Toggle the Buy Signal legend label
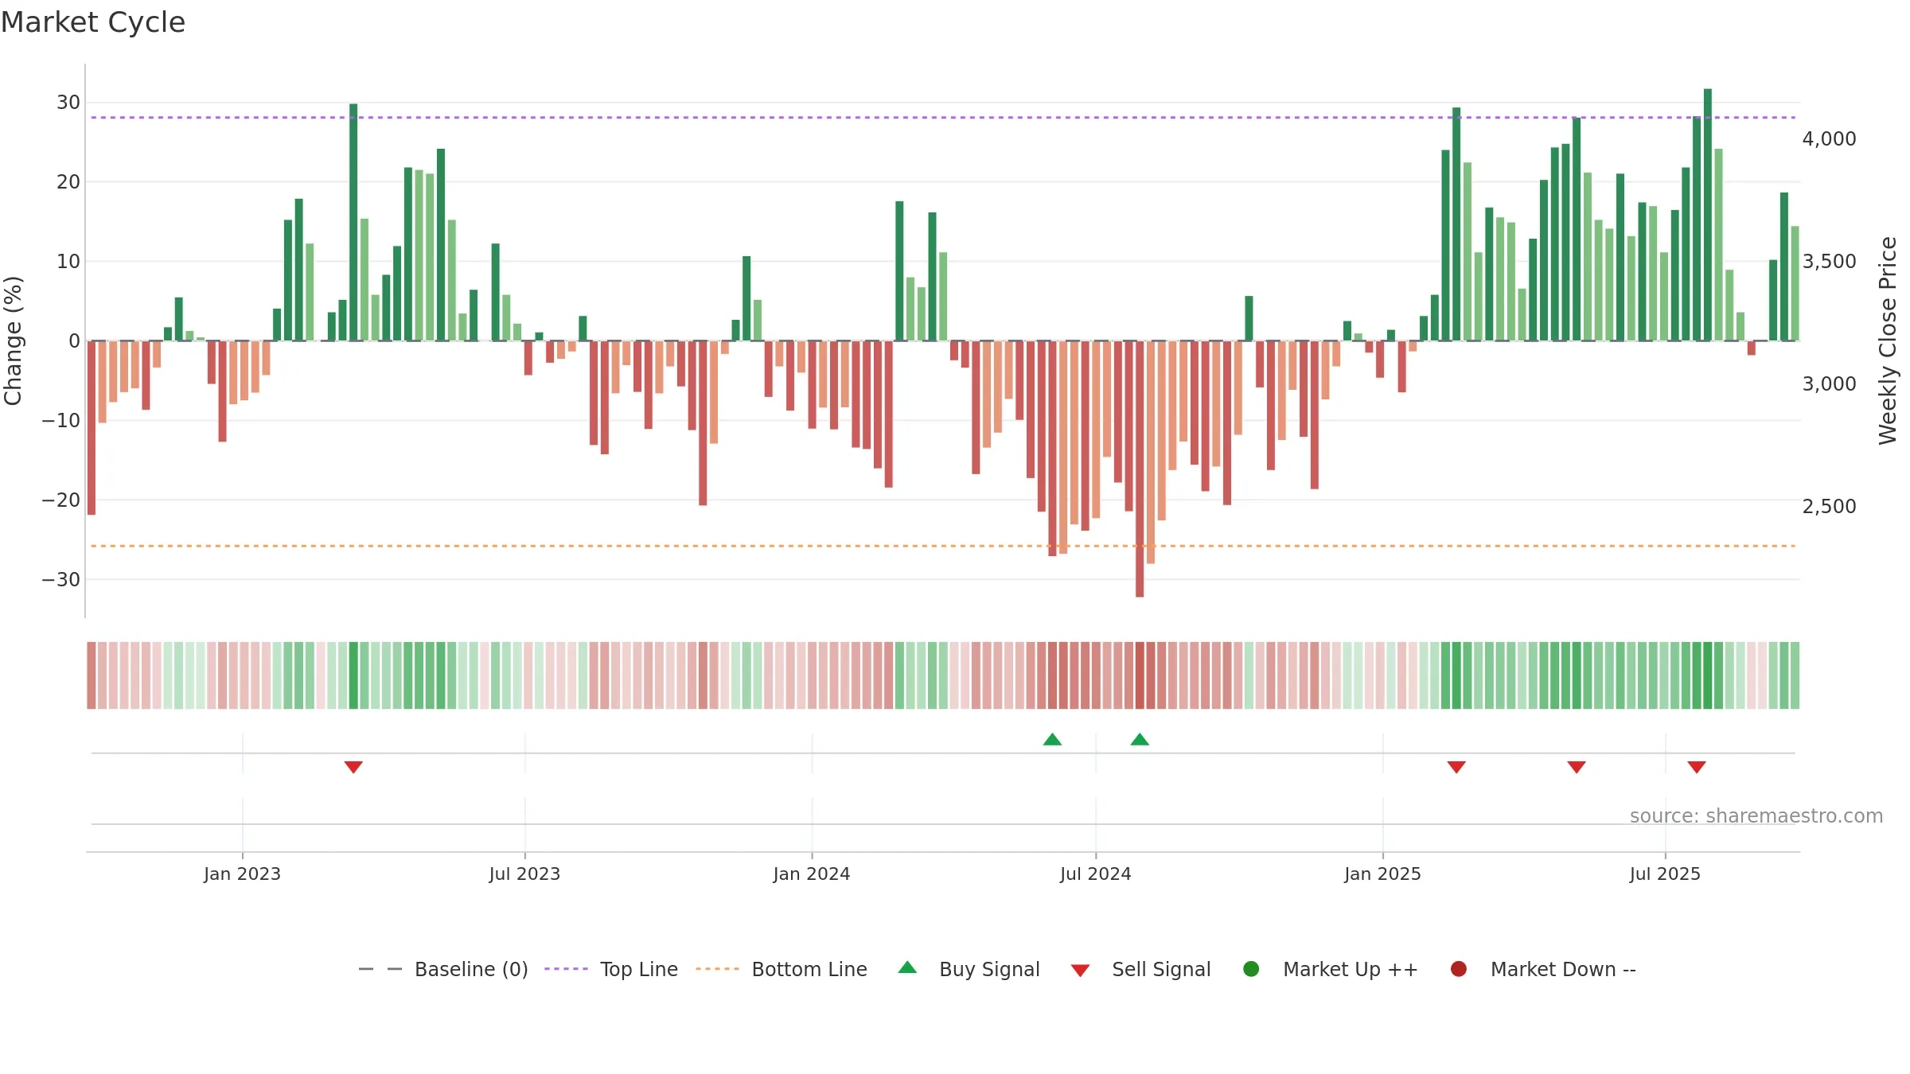This screenshot has height=1074, width=1910. click(x=989, y=969)
